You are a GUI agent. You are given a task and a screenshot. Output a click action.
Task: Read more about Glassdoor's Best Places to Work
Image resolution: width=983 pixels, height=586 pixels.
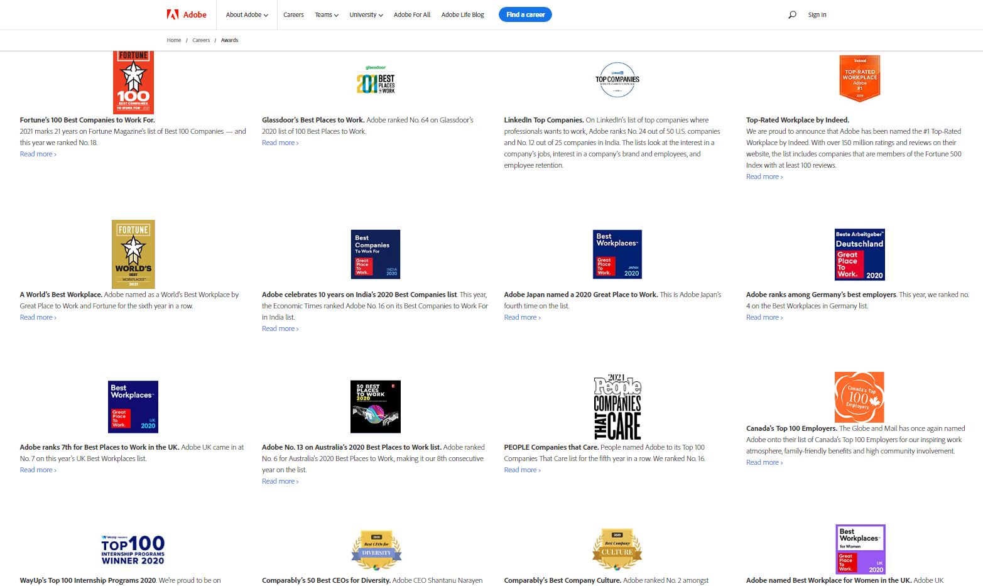[280, 143]
